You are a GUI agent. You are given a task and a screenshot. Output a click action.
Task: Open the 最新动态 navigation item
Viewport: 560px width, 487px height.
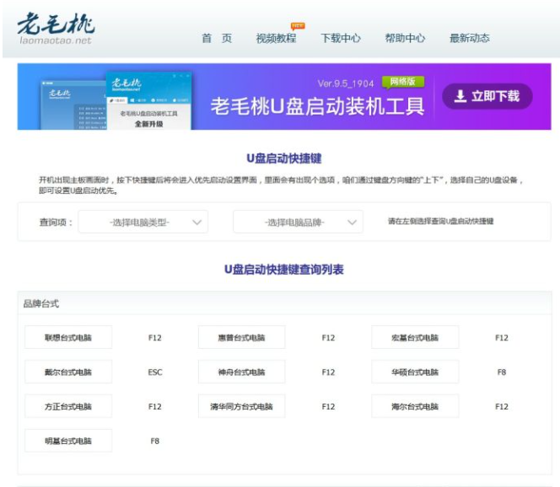(470, 38)
